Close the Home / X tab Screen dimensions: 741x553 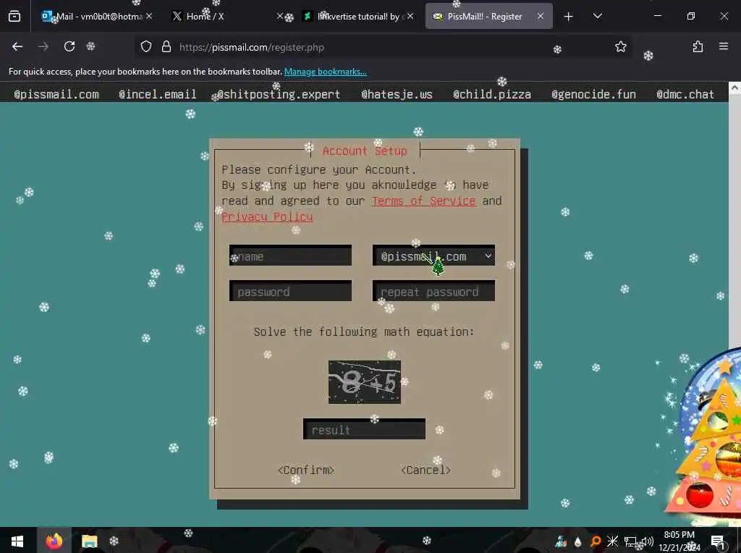point(280,16)
